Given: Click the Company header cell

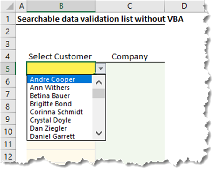Looking at the screenshot, I should tap(130, 56).
